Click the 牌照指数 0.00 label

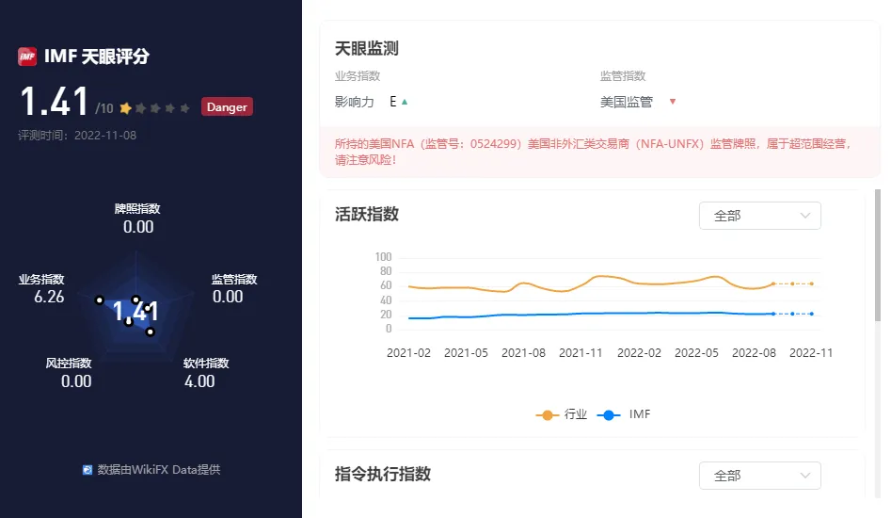(x=137, y=219)
